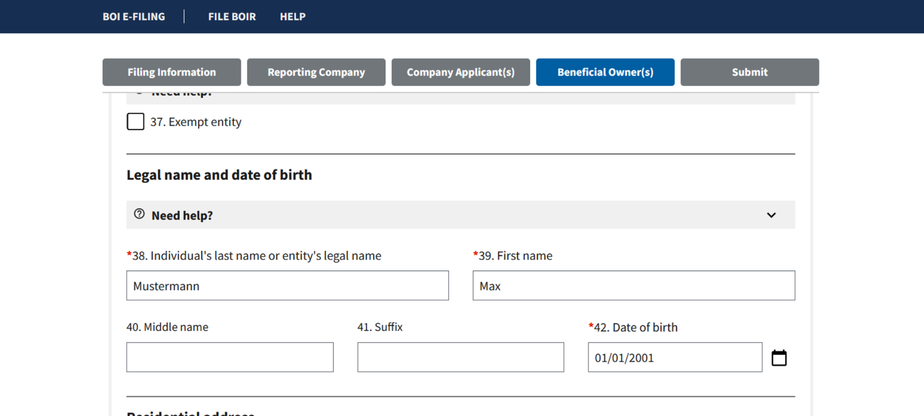This screenshot has width=924, height=416.
Task: Click the '37. Exempt entity' label text
Action: [196, 122]
